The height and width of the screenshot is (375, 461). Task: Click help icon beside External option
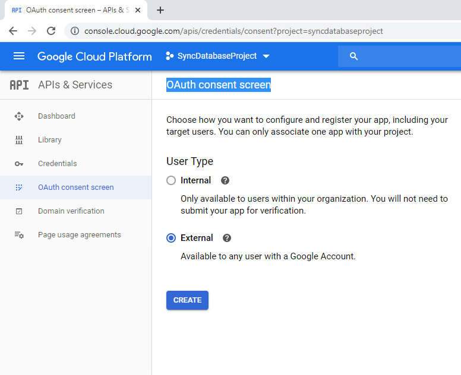pos(227,238)
